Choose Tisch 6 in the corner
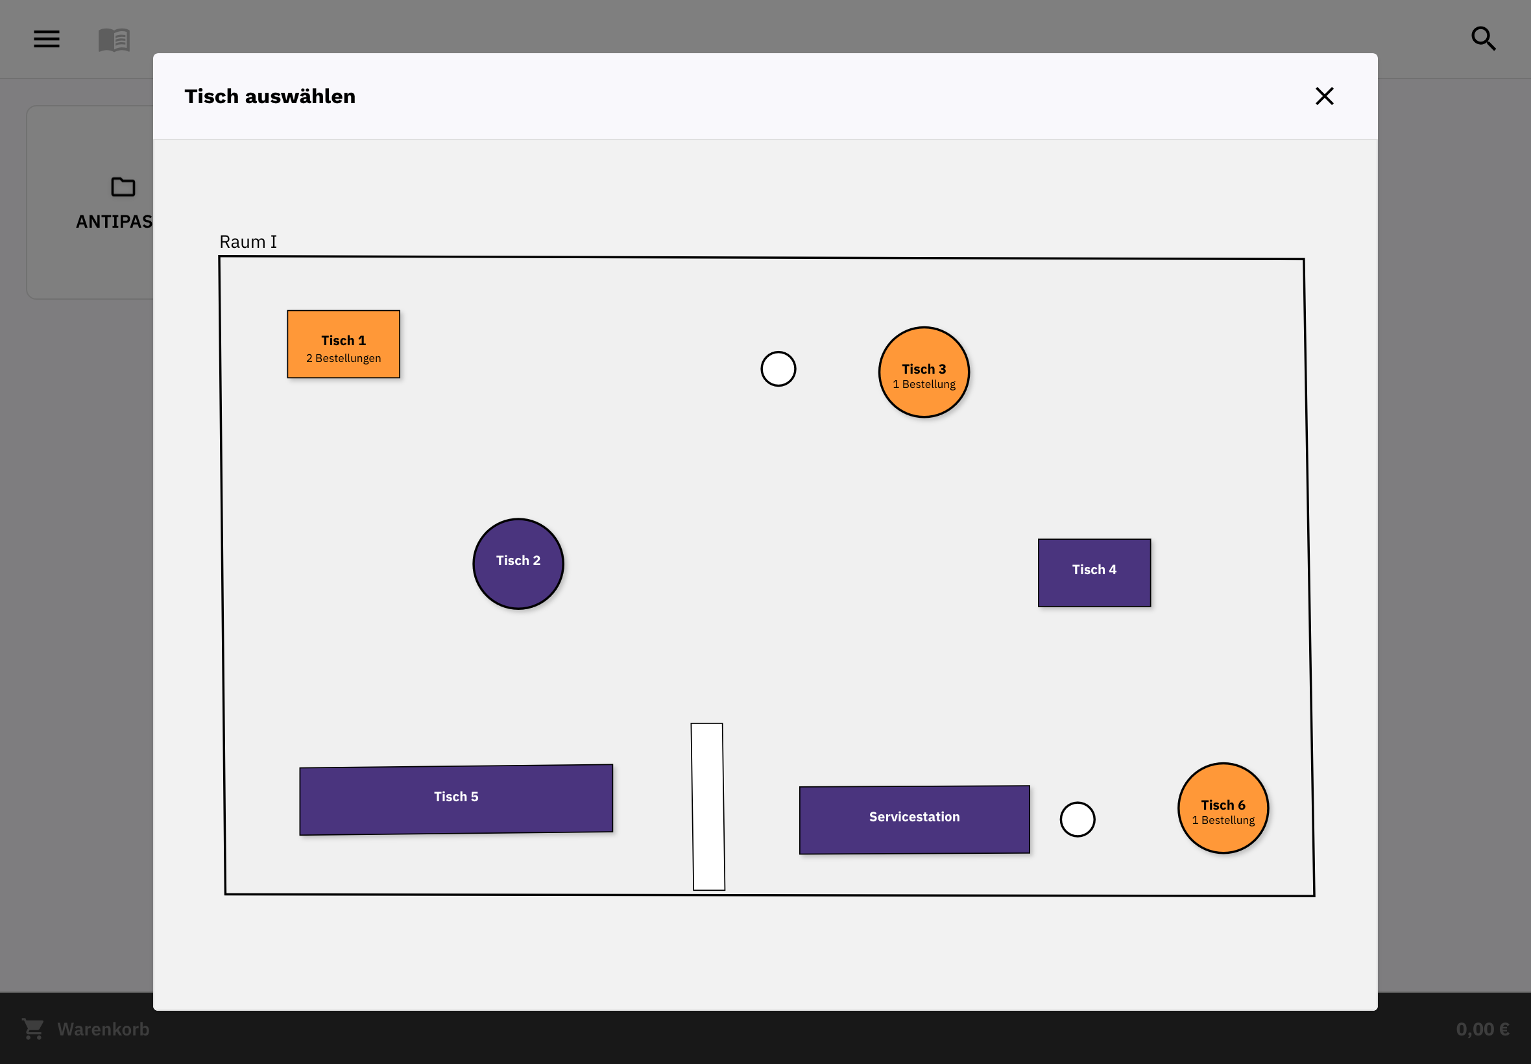 [x=1222, y=808]
